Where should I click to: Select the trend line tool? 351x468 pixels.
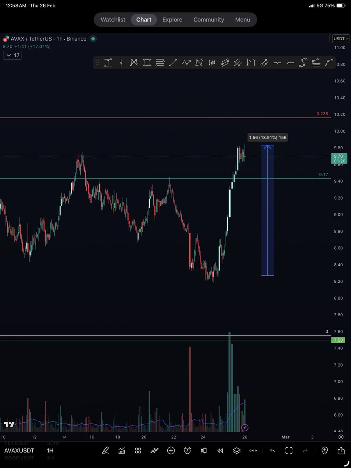point(173,62)
